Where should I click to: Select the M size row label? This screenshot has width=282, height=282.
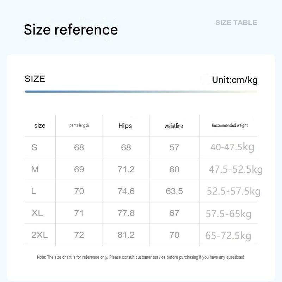35,169
